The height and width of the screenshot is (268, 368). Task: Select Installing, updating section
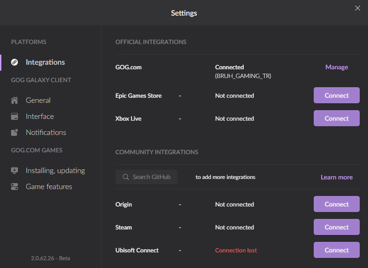(55, 170)
